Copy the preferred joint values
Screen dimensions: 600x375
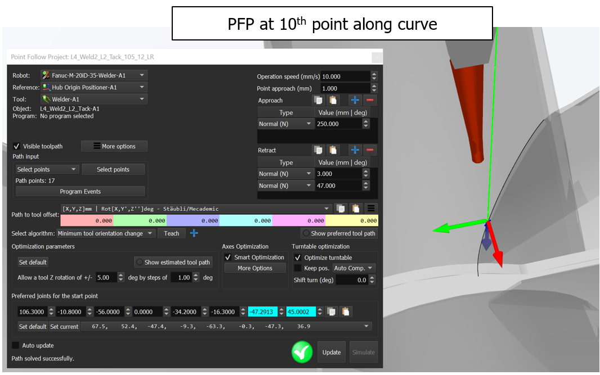click(331, 311)
